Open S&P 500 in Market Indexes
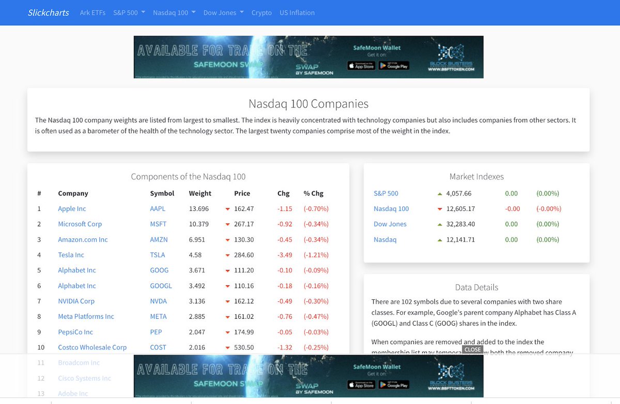Screen dimensions: 620x404 pyautogui.click(x=386, y=193)
